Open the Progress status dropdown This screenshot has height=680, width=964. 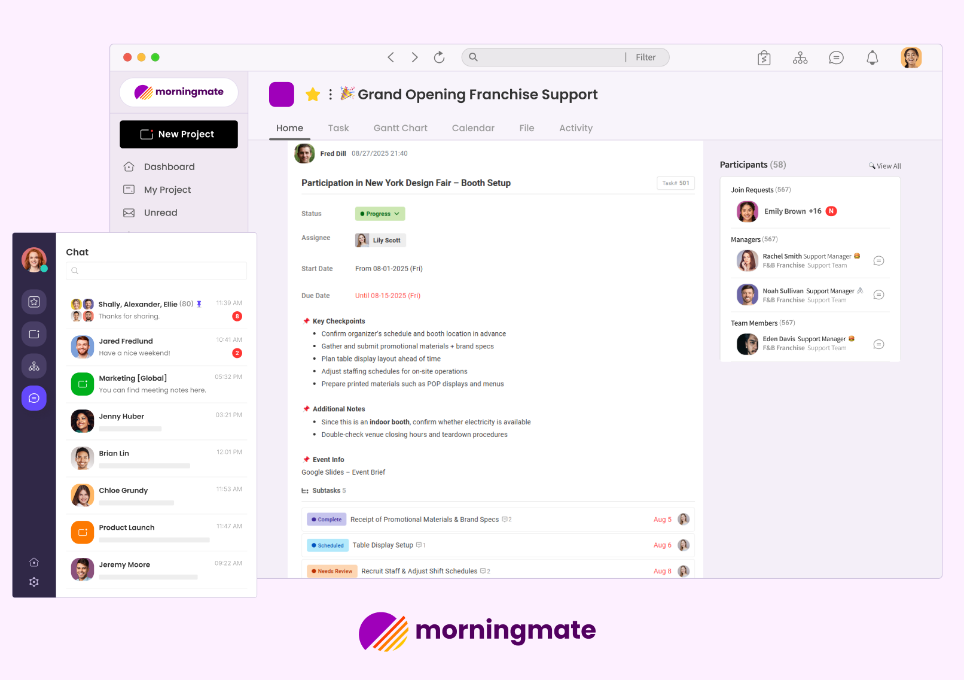pyautogui.click(x=380, y=214)
